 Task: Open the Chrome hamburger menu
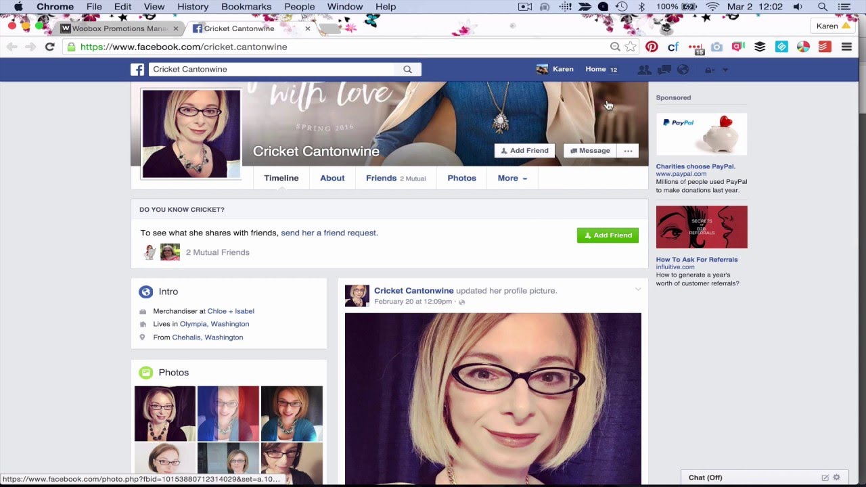pyautogui.click(x=846, y=47)
